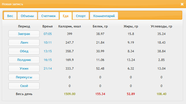Open the Ужин meal button
The width and height of the screenshot is (186, 104).
pyautogui.click(x=24, y=68)
